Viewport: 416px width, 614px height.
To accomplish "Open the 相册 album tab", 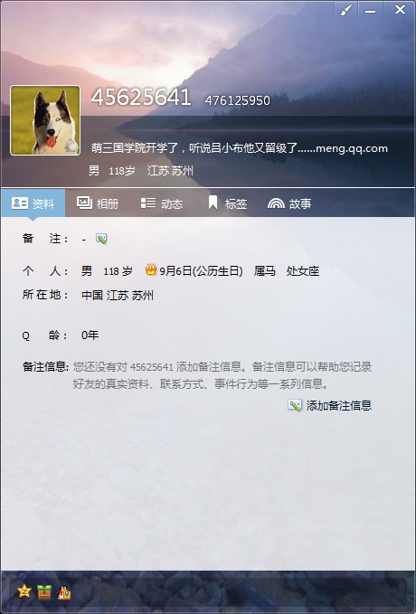I will (x=98, y=203).
